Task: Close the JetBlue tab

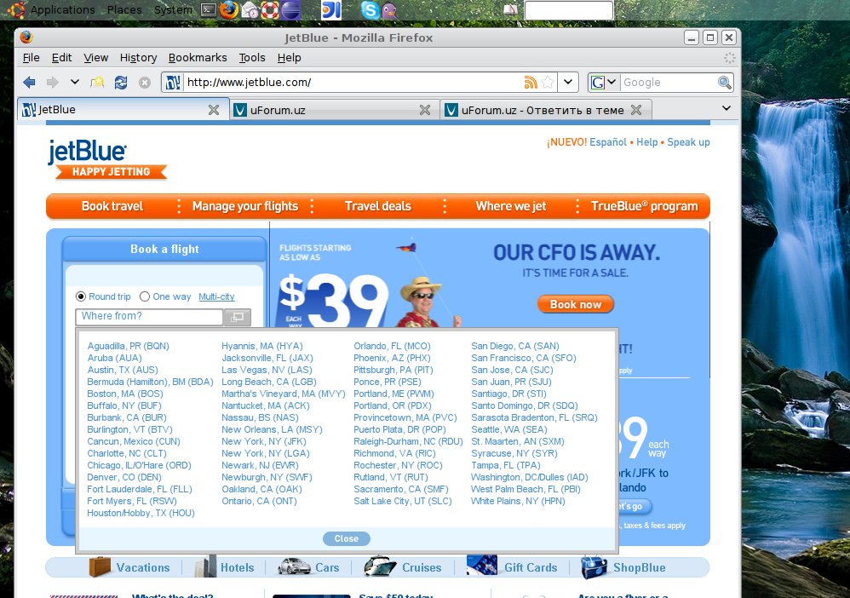Action: (214, 110)
